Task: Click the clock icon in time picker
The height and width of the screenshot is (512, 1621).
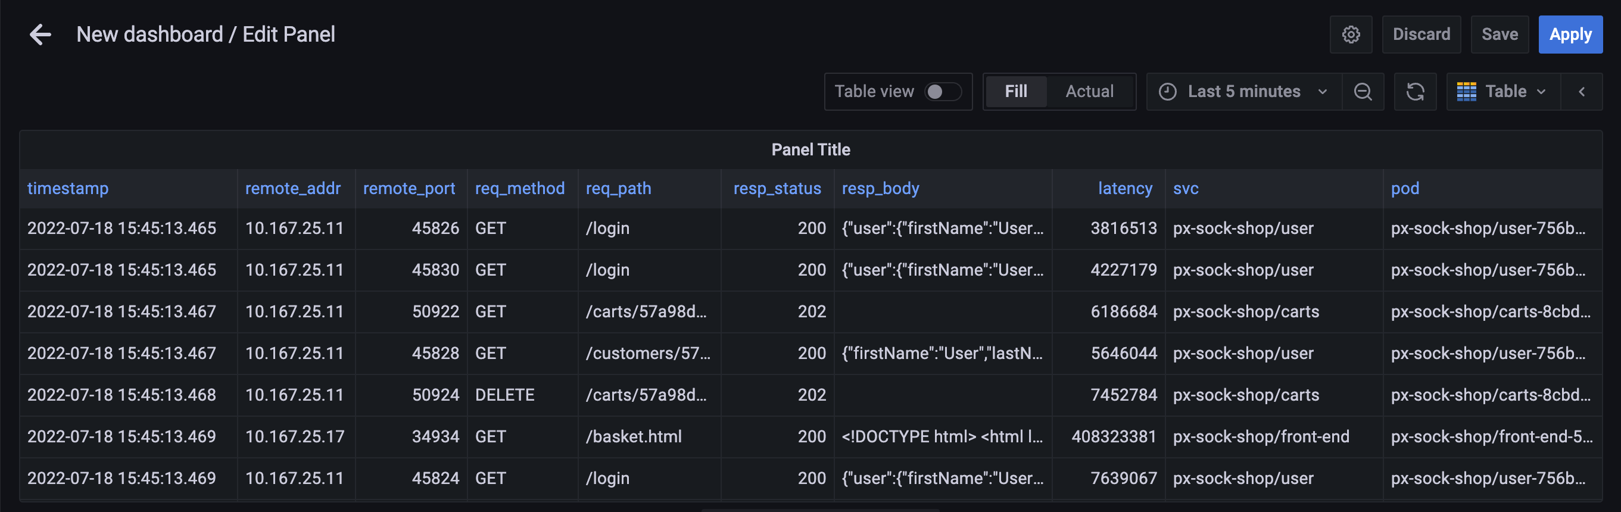Action: [x=1167, y=92]
